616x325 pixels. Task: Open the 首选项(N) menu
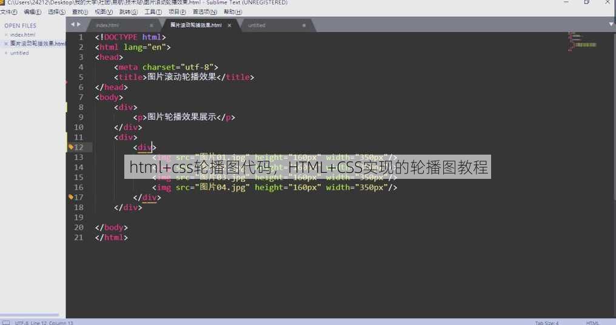click(x=205, y=12)
